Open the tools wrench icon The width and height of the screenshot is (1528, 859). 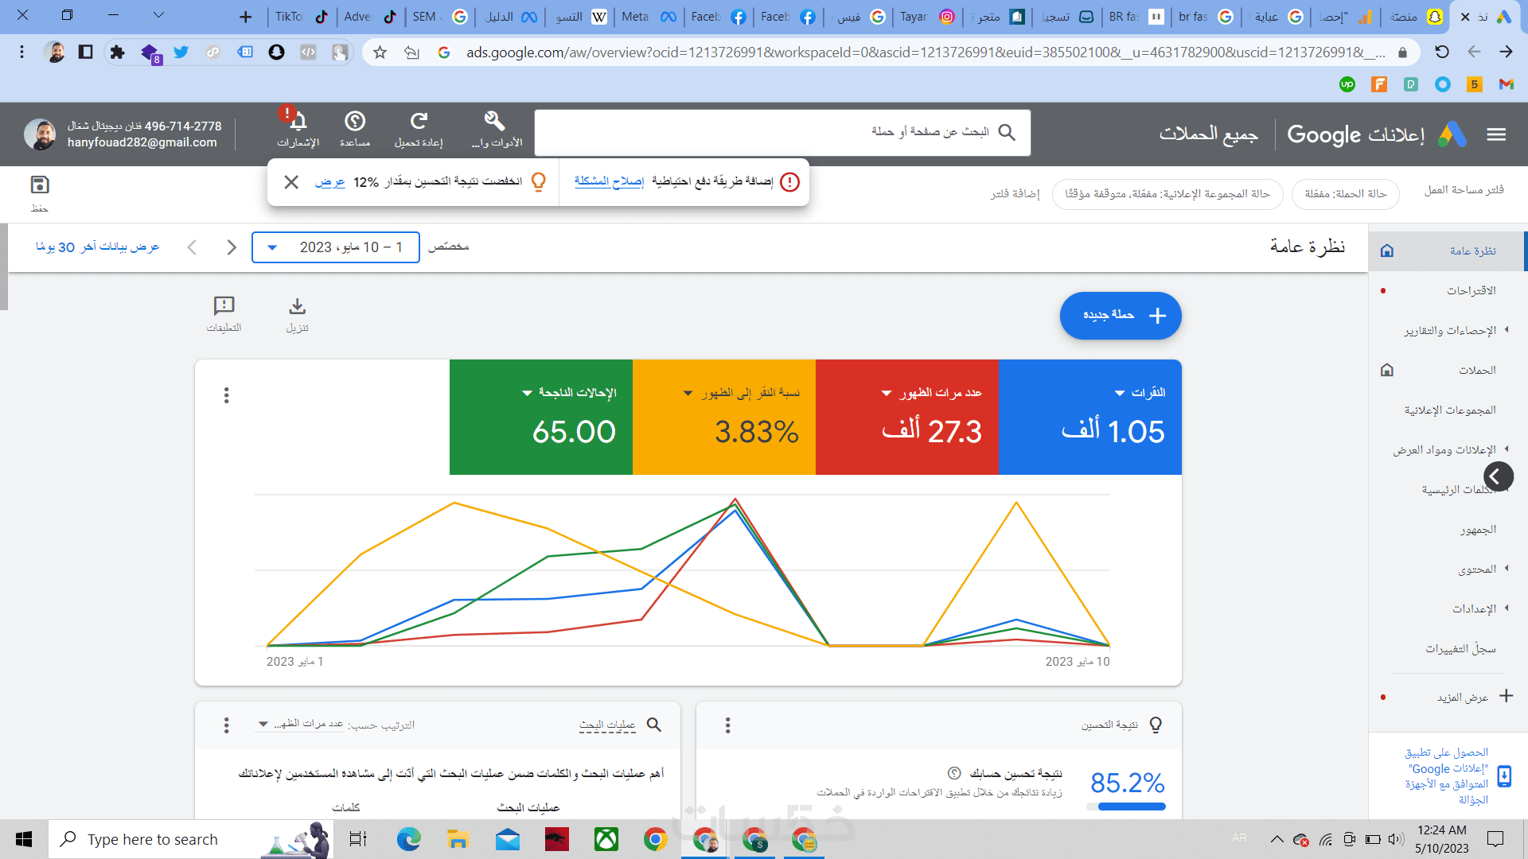495,122
